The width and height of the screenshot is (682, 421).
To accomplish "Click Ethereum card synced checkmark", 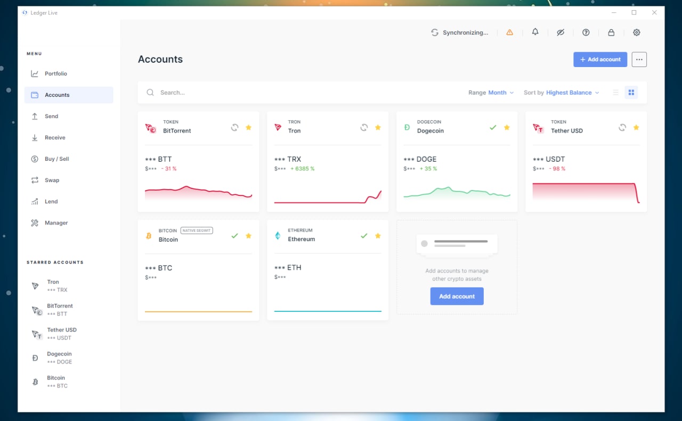I will 364,236.
